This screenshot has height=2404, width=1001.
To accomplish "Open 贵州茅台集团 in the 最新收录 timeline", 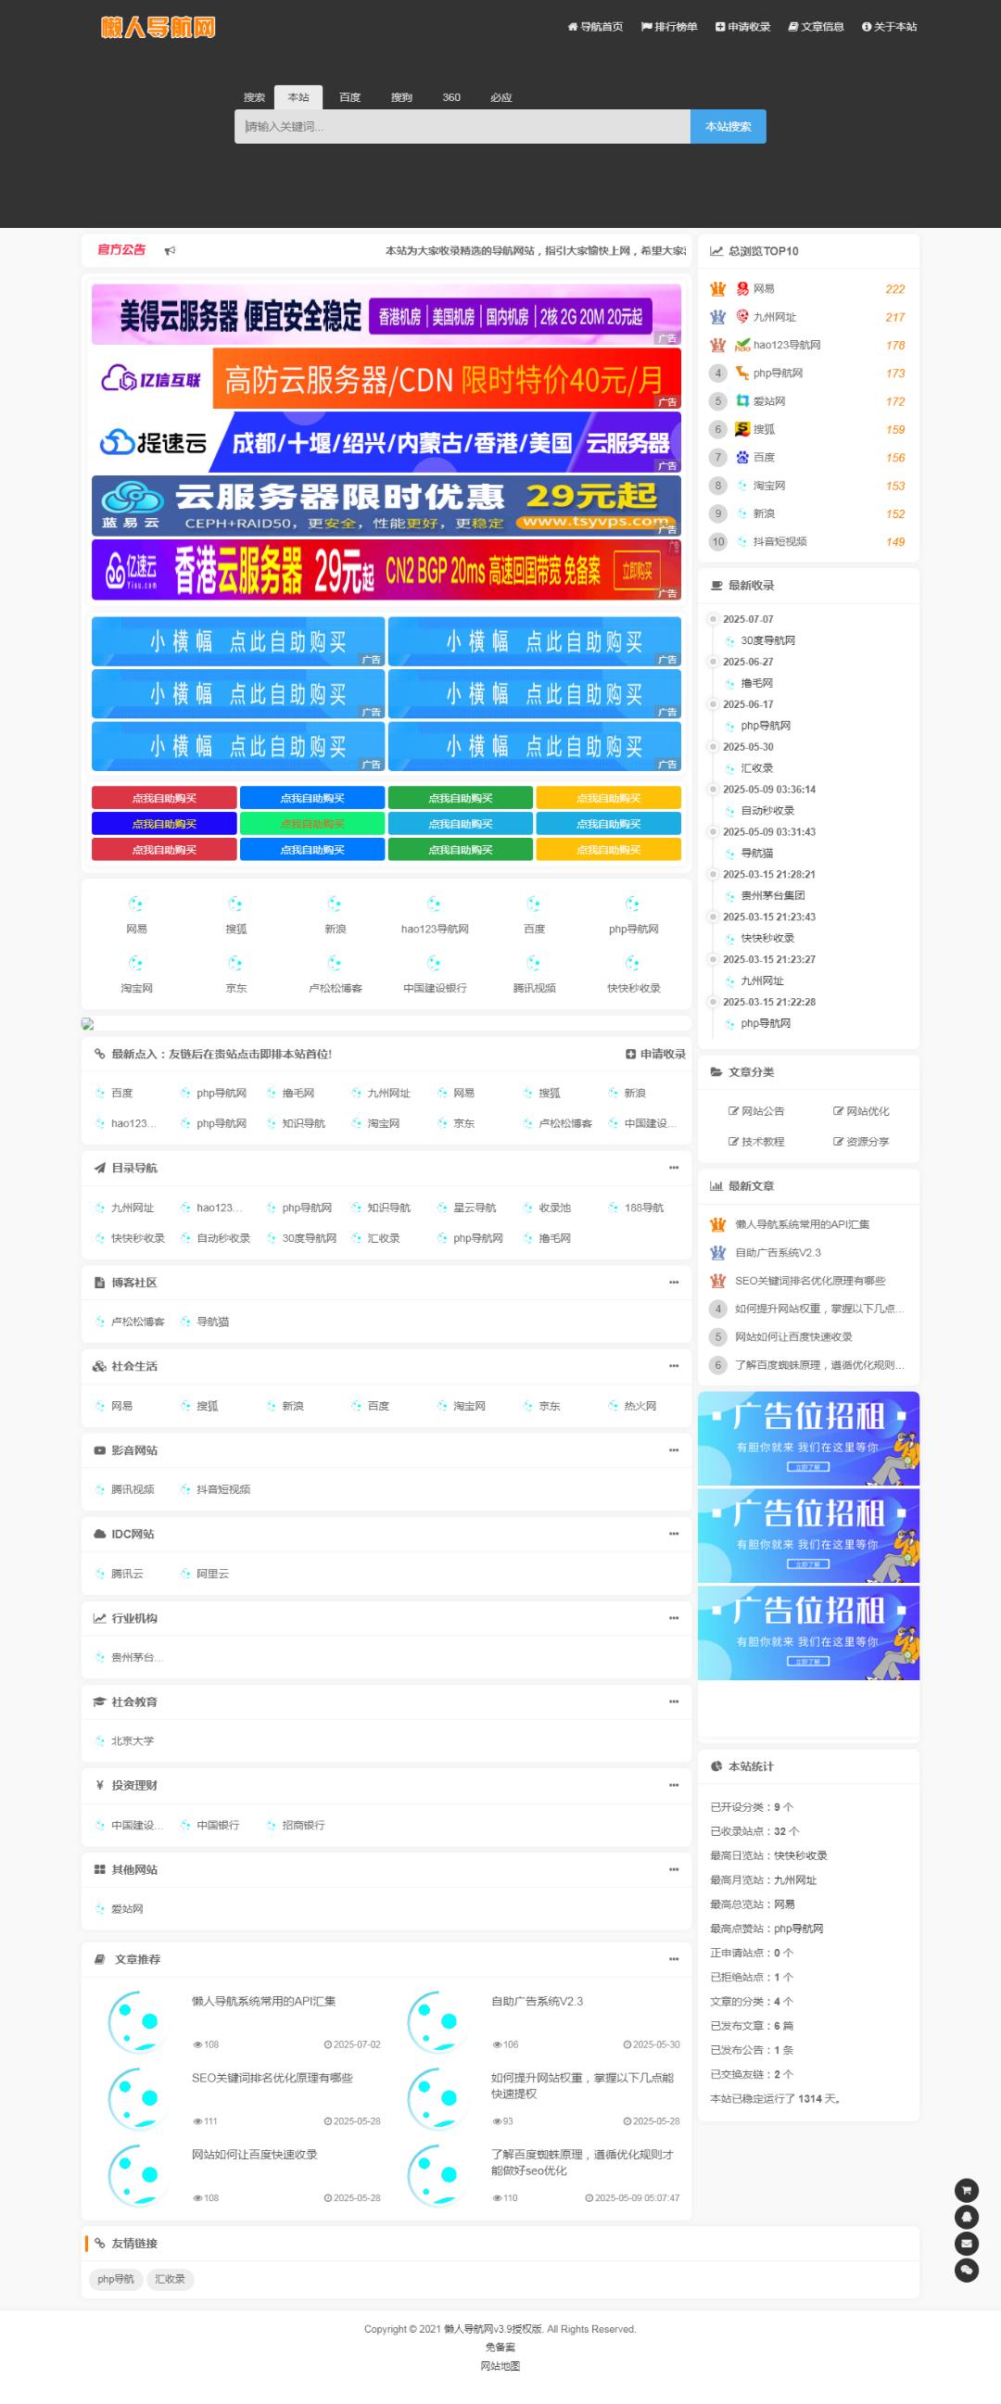I will click(x=772, y=896).
